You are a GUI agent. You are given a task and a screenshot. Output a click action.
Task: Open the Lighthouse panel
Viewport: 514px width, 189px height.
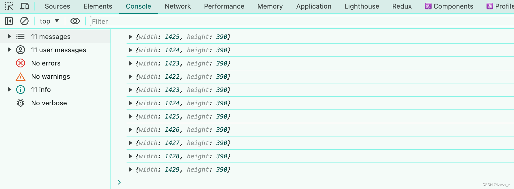point(361,6)
